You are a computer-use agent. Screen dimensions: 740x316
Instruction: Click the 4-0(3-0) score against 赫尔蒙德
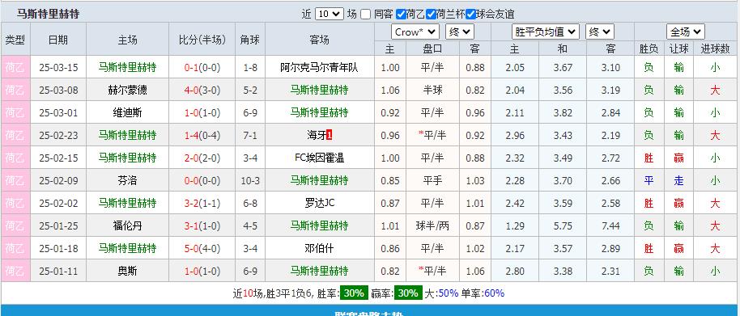coord(202,90)
